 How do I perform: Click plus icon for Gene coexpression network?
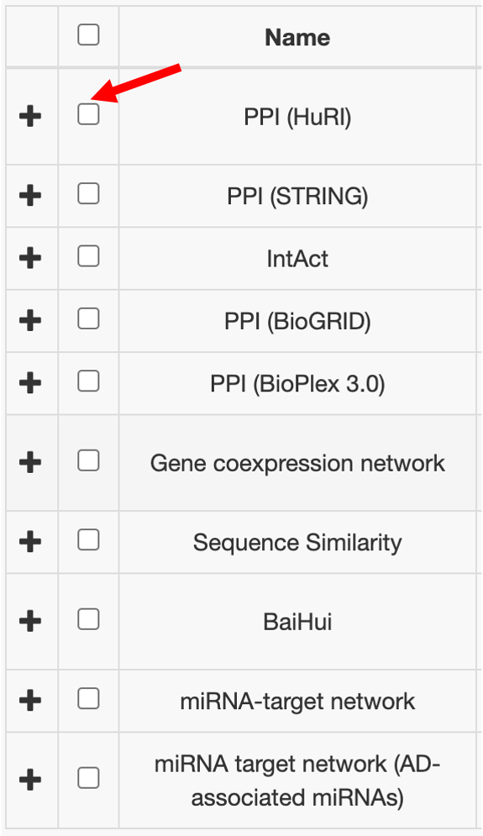(x=30, y=462)
